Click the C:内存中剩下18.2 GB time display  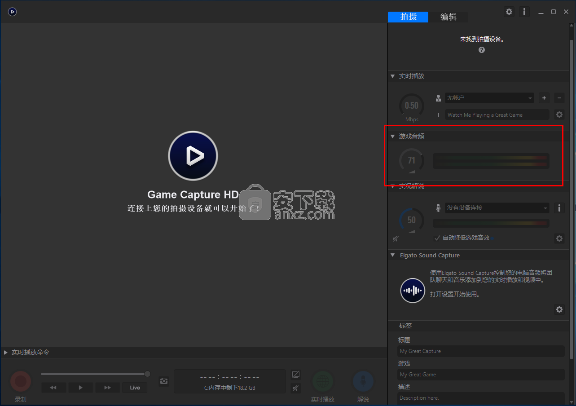(229, 382)
